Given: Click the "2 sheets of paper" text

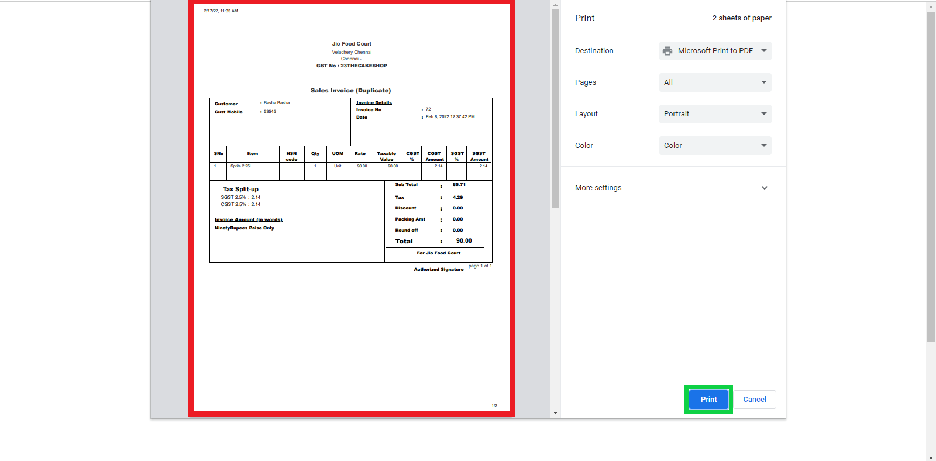Looking at the screenshot, I should (742, 18).
